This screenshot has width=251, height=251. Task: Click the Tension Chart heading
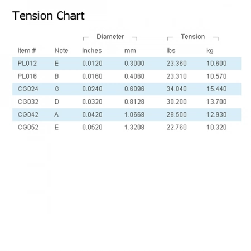[x=49, y=16]
